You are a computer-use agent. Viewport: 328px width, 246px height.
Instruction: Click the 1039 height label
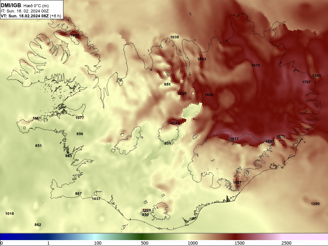pyautogui.click(x=174, y=37)
